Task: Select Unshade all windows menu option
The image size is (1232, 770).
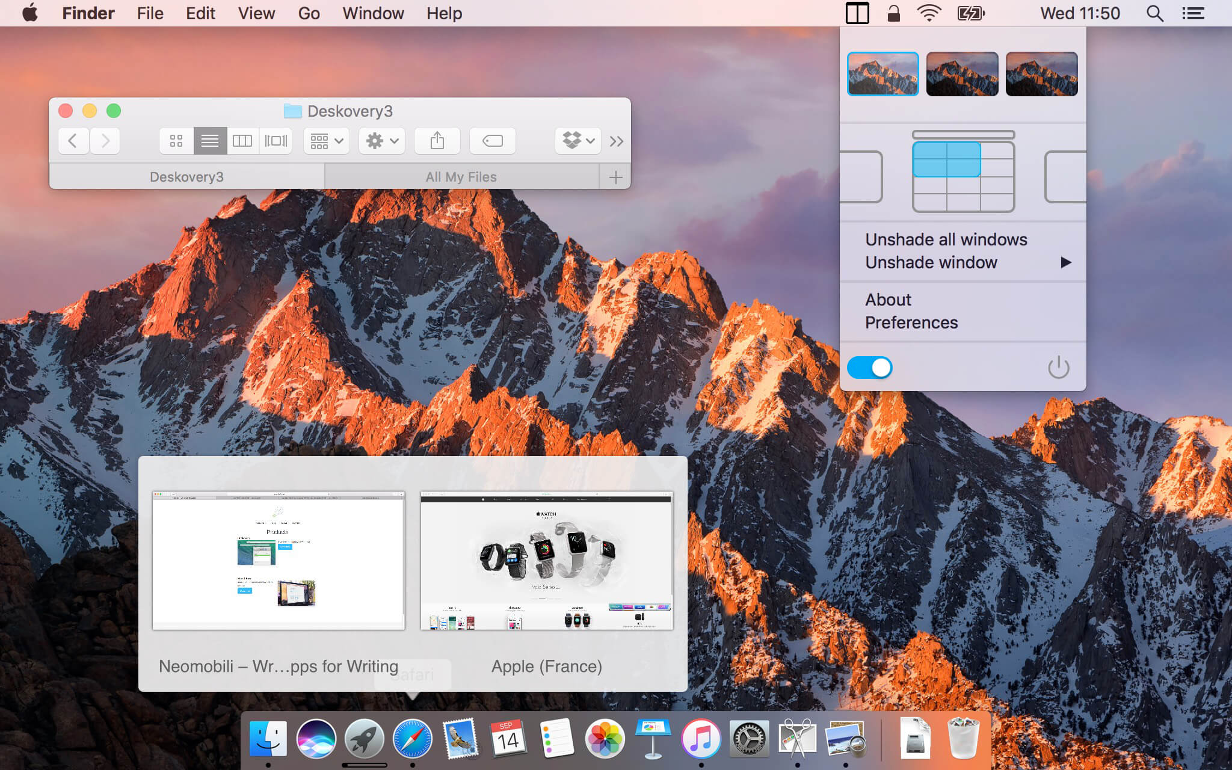Action: coord(946,239)
